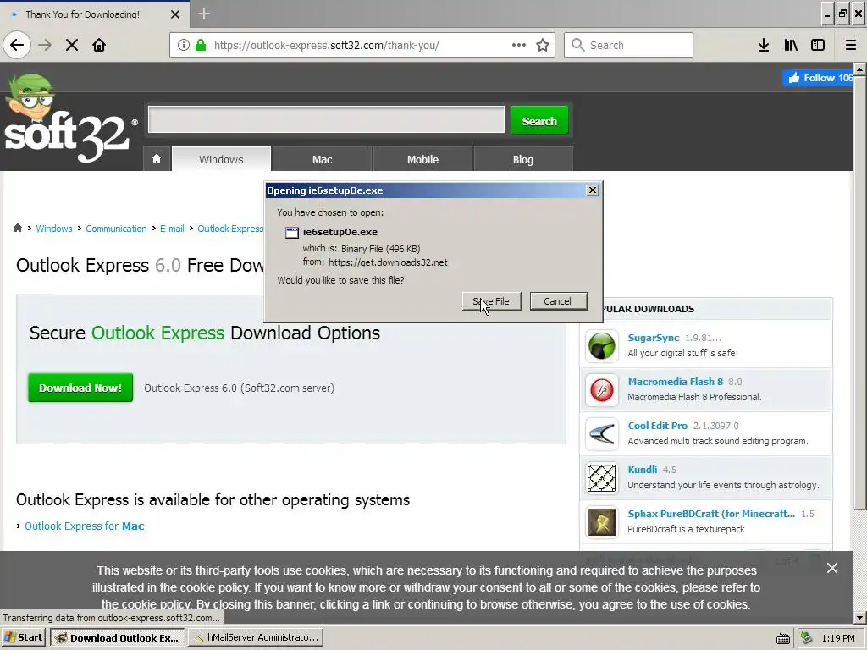The width and height of the screenshot is (867, 650).
Task: Click the Sphax PureBDCraft icon
Action: pos(602,521)
